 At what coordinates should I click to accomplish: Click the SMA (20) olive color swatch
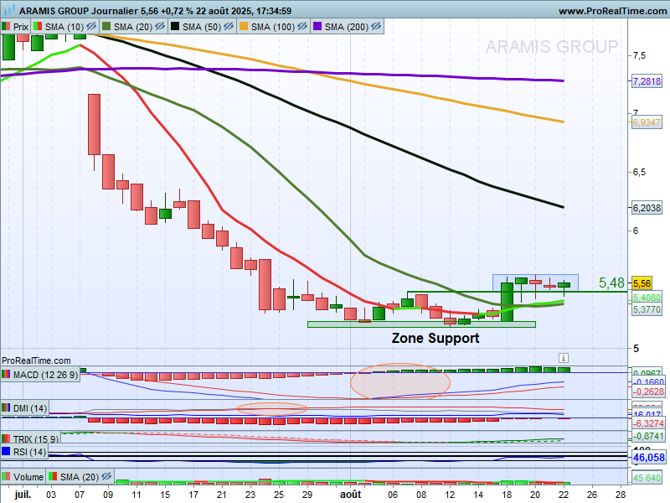tap(106, 27)
